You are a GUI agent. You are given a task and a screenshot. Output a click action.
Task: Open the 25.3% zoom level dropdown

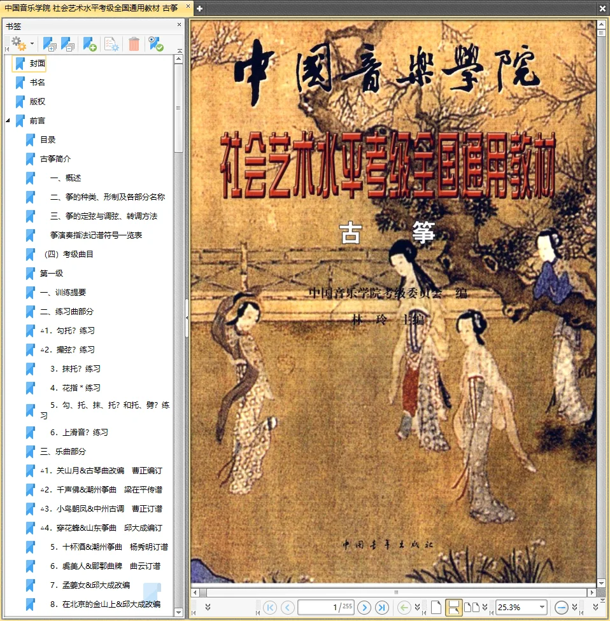tap(543, 607)
